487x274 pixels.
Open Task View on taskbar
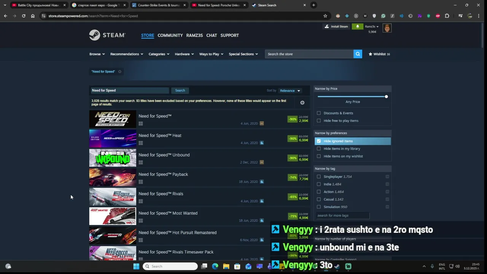(x=204, y=266)
